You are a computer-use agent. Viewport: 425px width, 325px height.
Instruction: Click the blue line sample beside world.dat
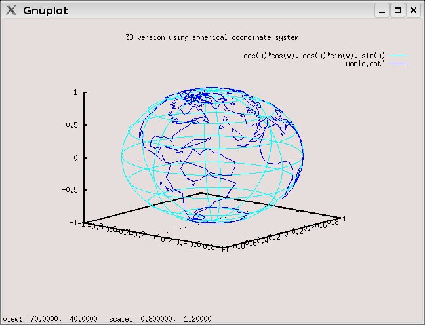399,64
